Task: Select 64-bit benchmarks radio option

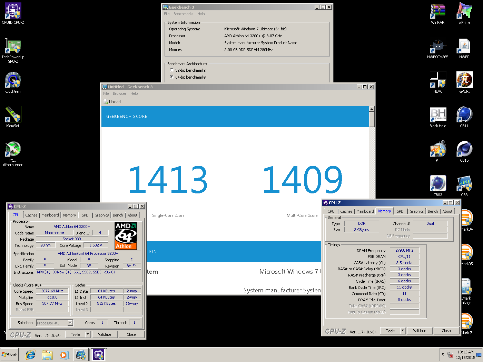Action: tap(172, 77)
